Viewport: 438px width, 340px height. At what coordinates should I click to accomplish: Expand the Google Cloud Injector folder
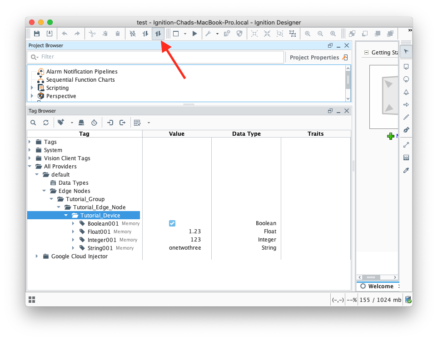(37, 256)
